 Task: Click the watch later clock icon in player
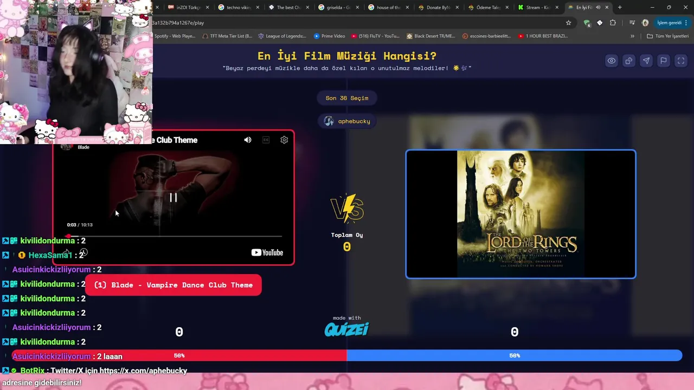tap(84, 252)
